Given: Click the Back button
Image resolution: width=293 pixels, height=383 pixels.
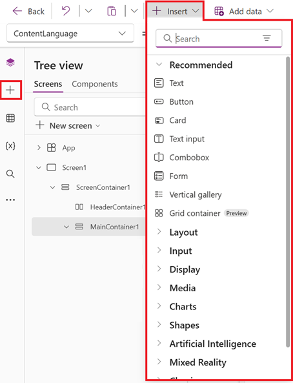Looking at the screenshot, I should pyautogui.click(x=28, y=11).
